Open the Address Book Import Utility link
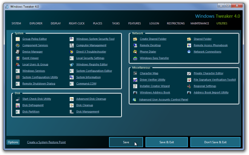 coord(211,93)
